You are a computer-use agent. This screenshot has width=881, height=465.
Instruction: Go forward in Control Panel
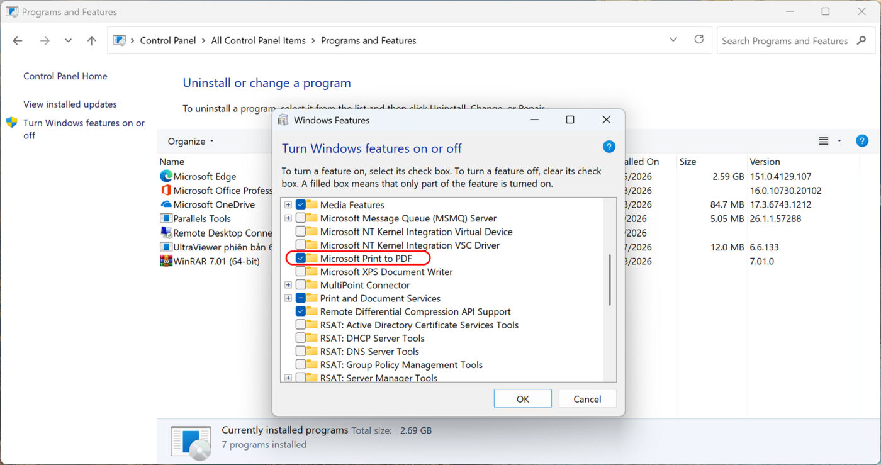click(x=44, y=41)
